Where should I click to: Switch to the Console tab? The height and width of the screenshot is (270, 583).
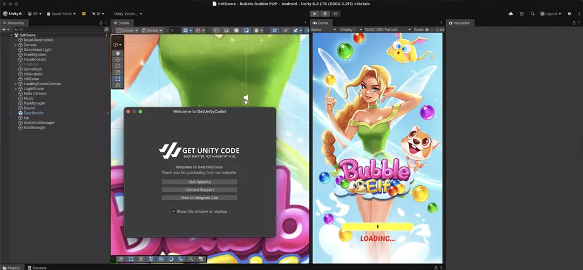pos(39,267)
